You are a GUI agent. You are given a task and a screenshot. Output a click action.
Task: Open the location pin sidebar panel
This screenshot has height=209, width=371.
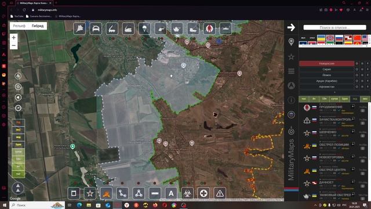[291, 42]
